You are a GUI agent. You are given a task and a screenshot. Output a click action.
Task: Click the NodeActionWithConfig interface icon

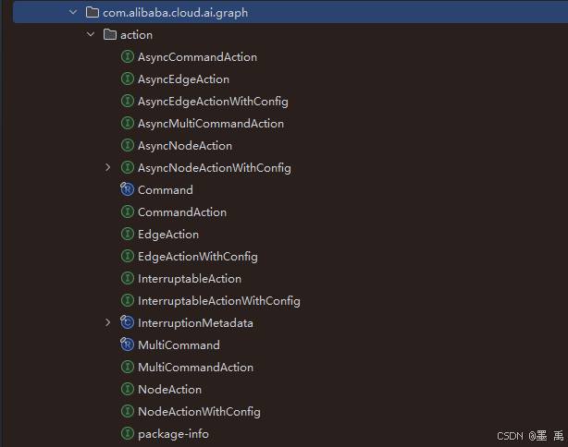(x=128, y=411)
